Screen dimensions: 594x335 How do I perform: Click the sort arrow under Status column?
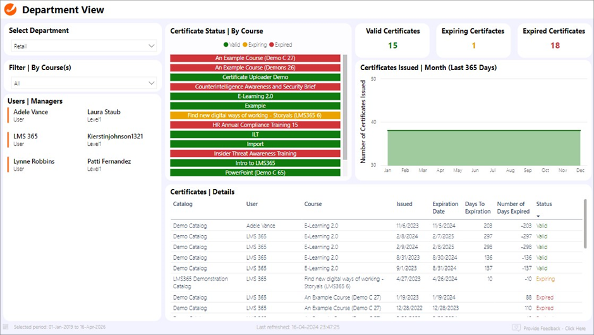pos(538,216)
